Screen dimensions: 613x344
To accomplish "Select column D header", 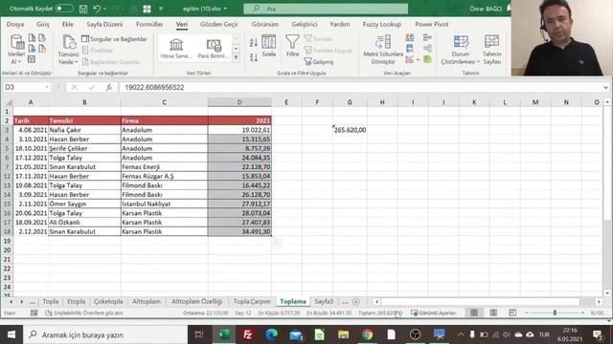I will click(239, 102).
